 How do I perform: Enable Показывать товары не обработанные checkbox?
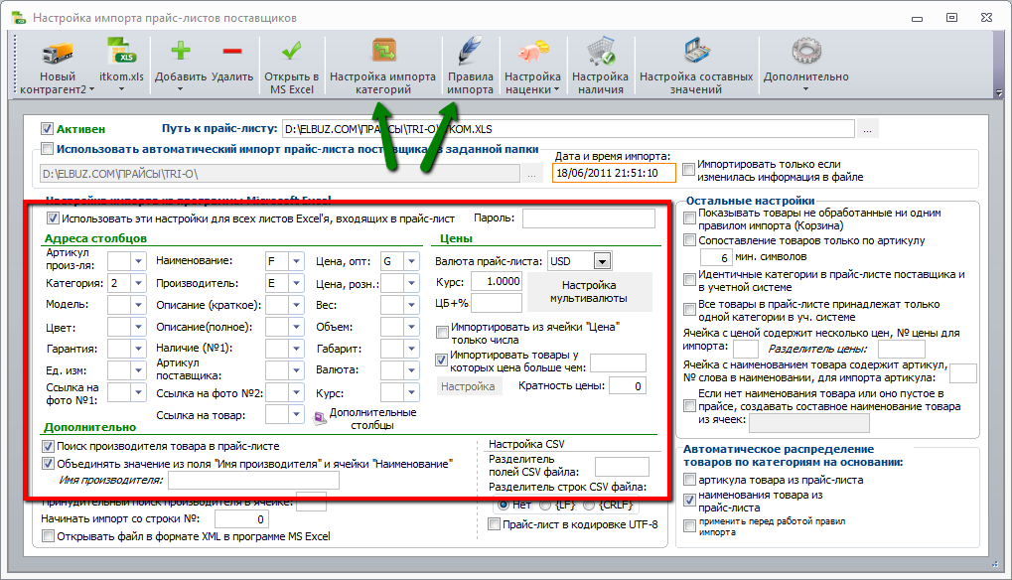(x=689, y=218)
